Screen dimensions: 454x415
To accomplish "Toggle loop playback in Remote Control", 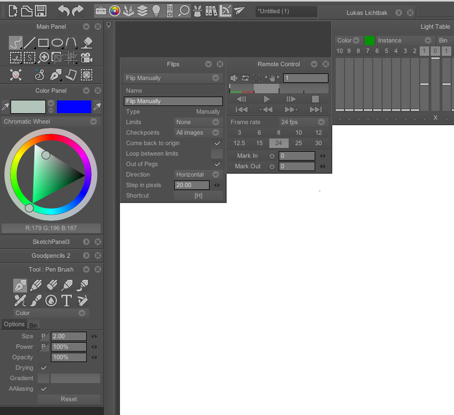I will pos(245,78).
